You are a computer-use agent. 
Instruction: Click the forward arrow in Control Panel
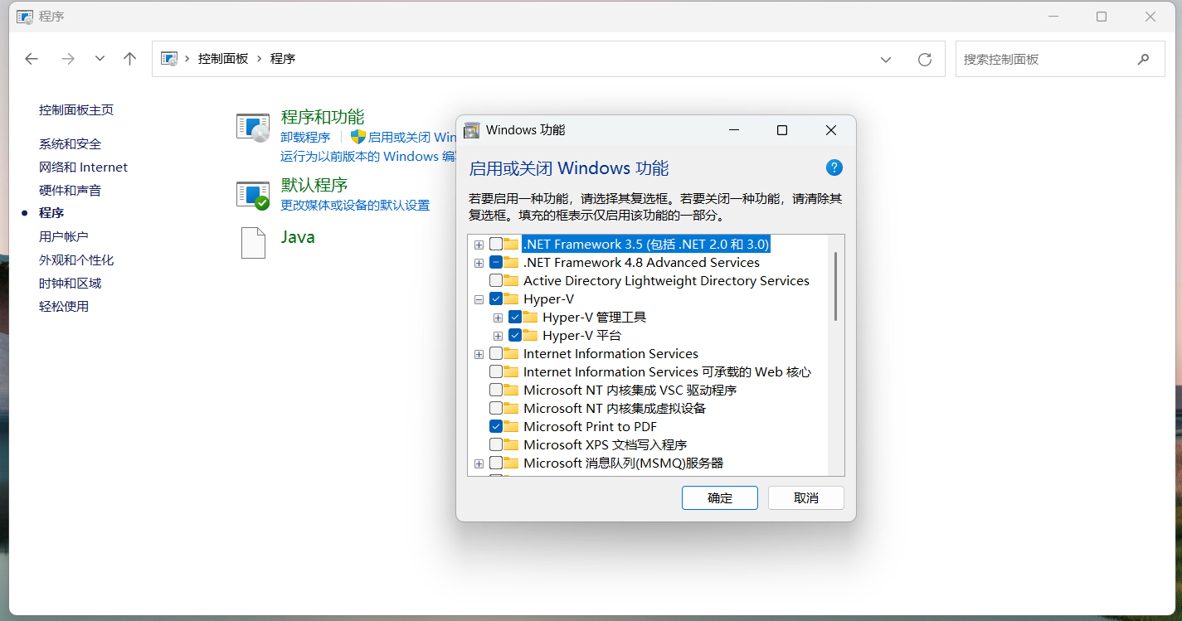click(68, 59)
